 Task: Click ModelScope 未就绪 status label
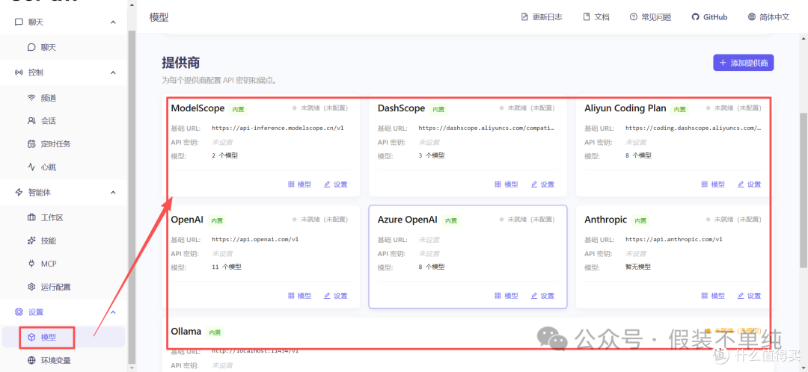(320, 108)
